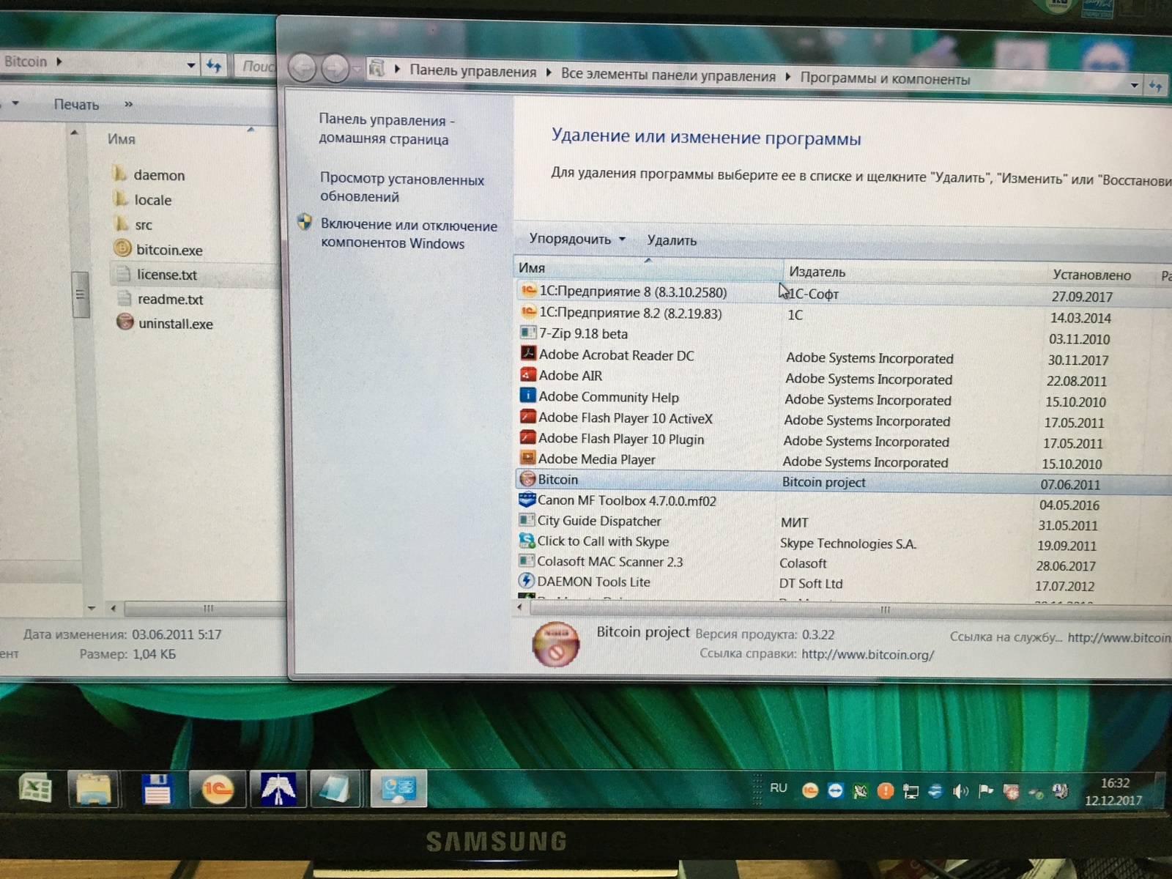Open 'Включение или отключение компонентов Windows'
The image size is (1172, 879).
409,234
